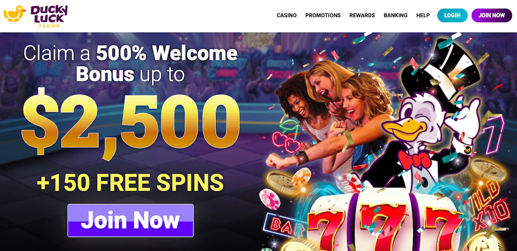Select the Help menu link

tap(423, 15)
